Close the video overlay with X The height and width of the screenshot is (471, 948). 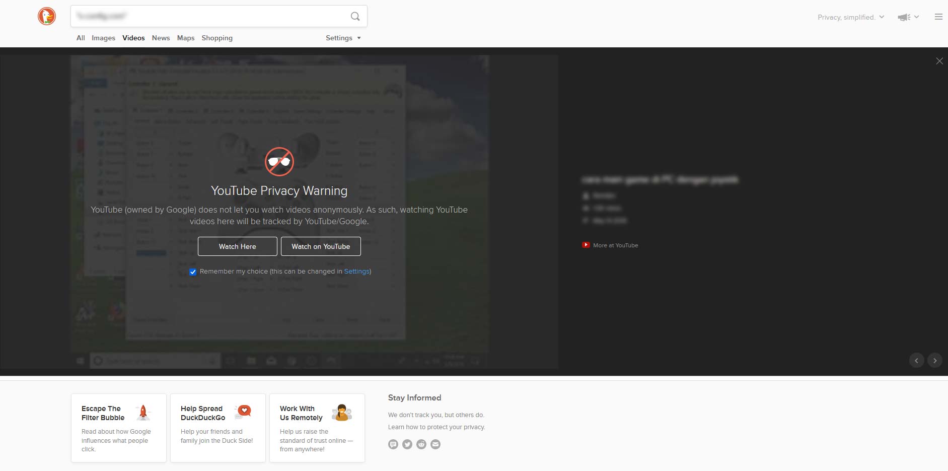click(x=939, y=61)
